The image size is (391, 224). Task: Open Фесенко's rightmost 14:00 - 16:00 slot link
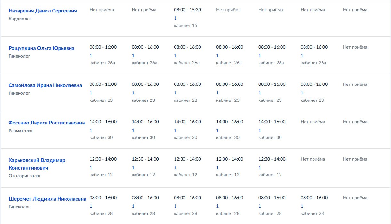coord(260,130)
